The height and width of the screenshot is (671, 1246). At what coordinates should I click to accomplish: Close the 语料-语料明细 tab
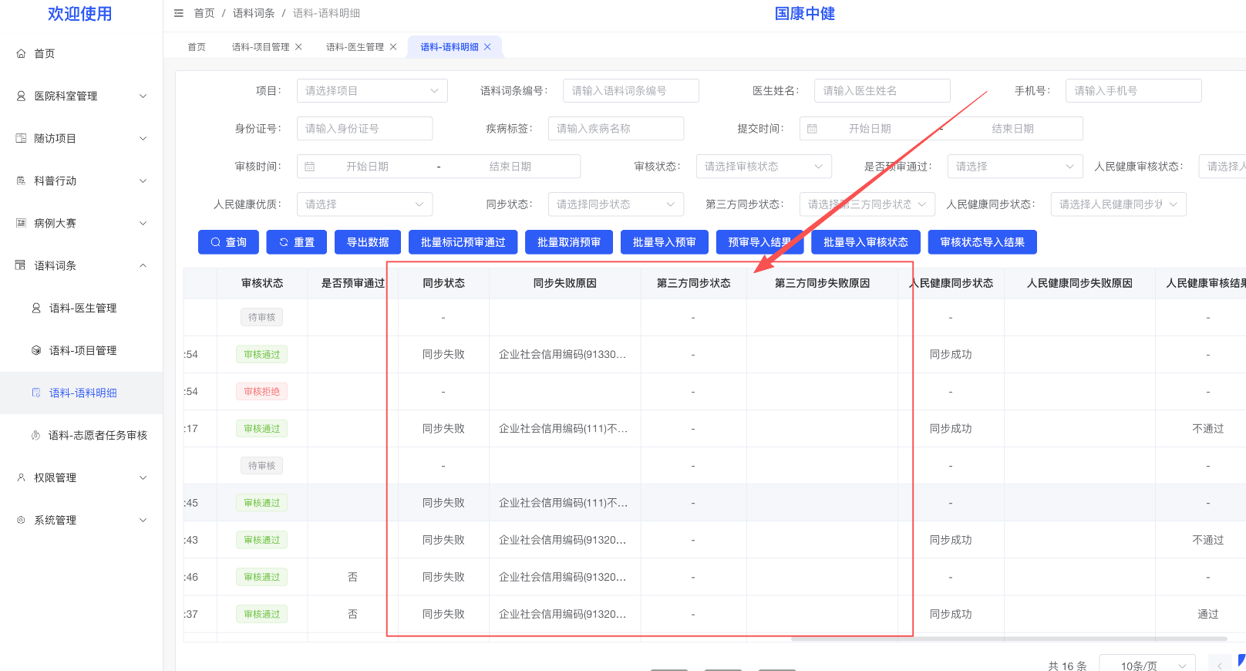487,47
